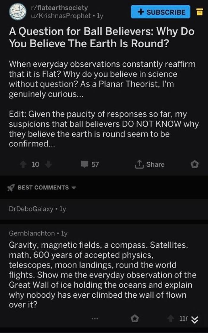Tap the award shield on Gernblanchton's comment
The width and height of the screenshot is (208, 333).
(135, 318)
